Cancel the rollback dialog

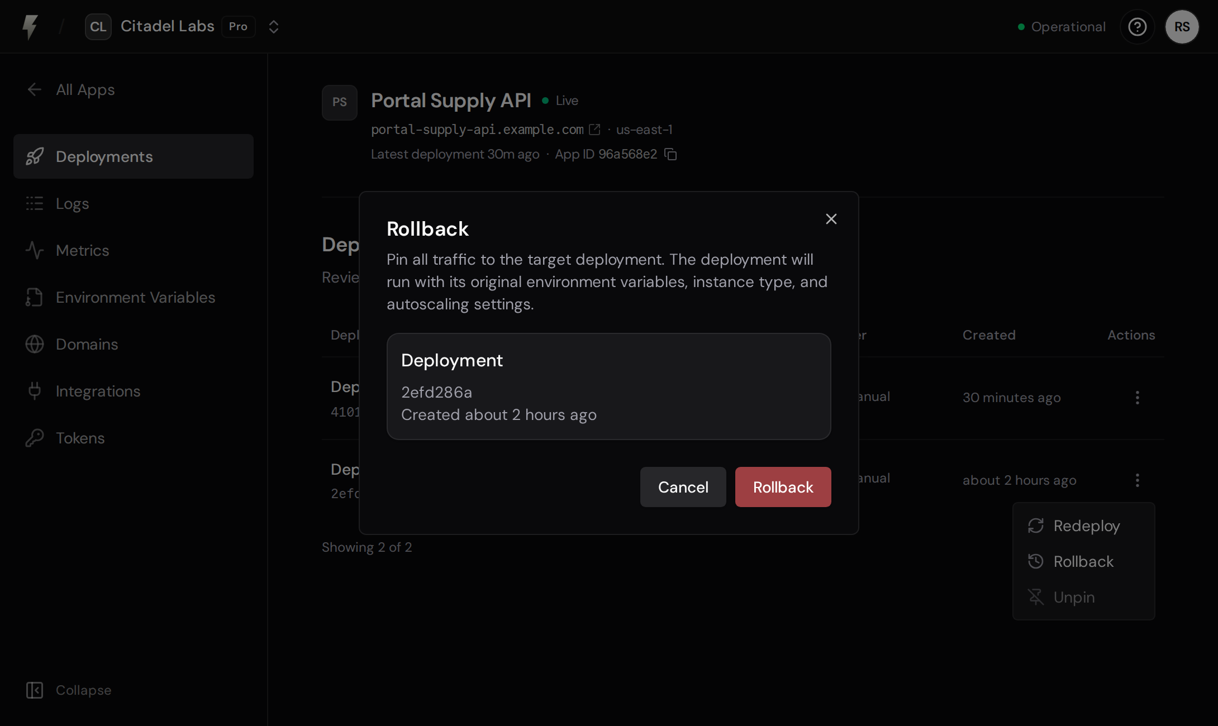coord(683,487)
